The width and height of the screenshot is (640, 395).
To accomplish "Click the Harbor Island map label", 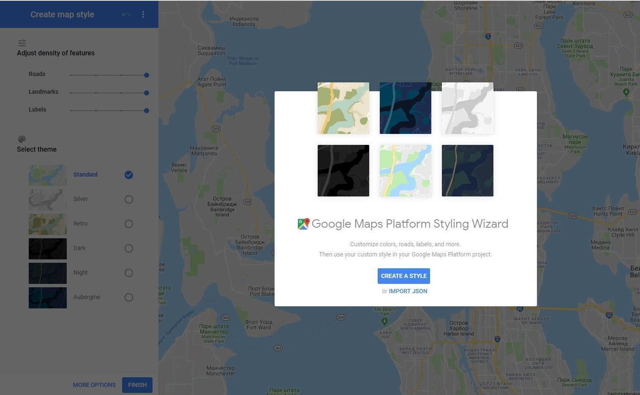I will click(x=459, y=328).
